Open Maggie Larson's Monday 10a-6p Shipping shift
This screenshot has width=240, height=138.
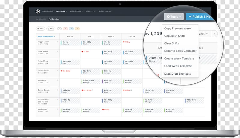click(x=70, y=43)
